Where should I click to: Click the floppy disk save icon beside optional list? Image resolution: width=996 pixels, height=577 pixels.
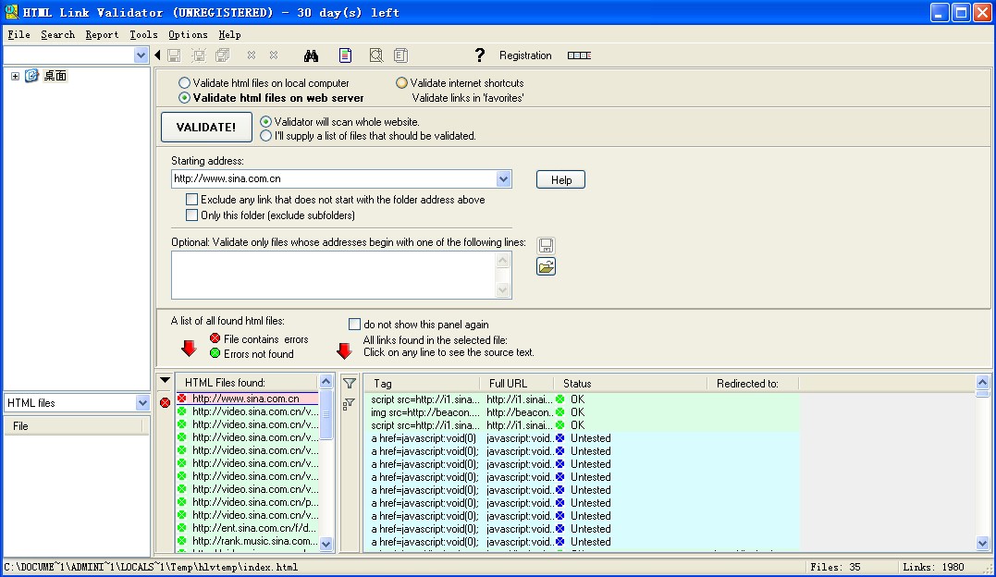point(546,246)
